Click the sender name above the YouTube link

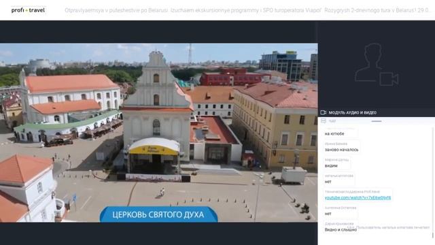[x=352, y=192]
